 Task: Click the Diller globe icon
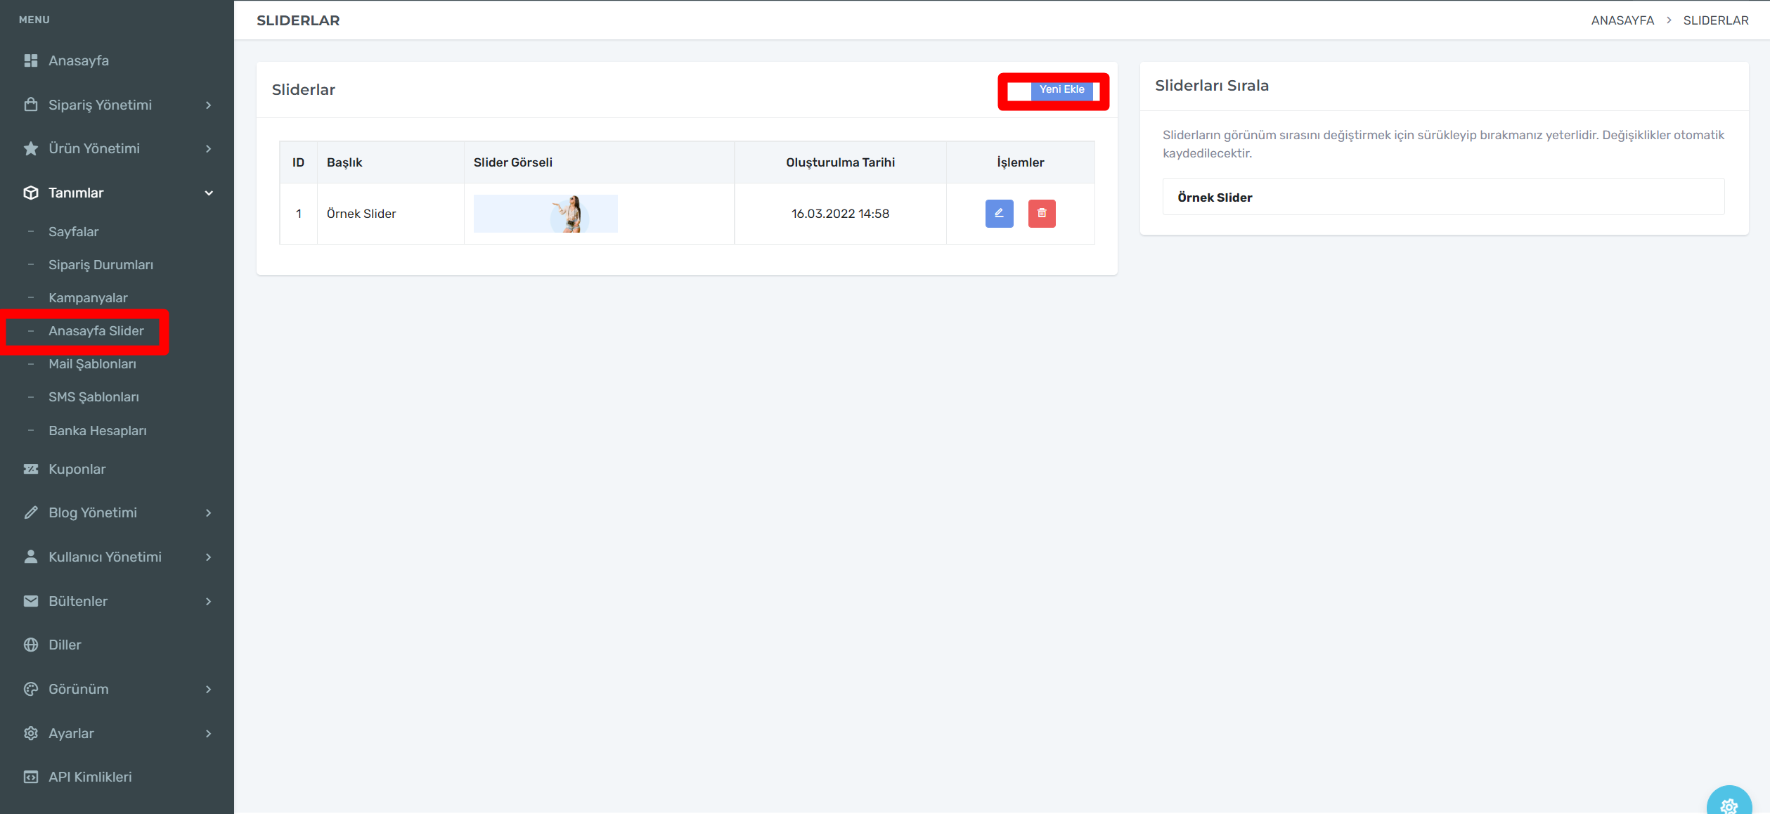(31, 645)
